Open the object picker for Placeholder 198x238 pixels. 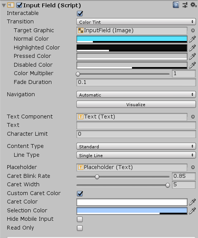point(193,167)
